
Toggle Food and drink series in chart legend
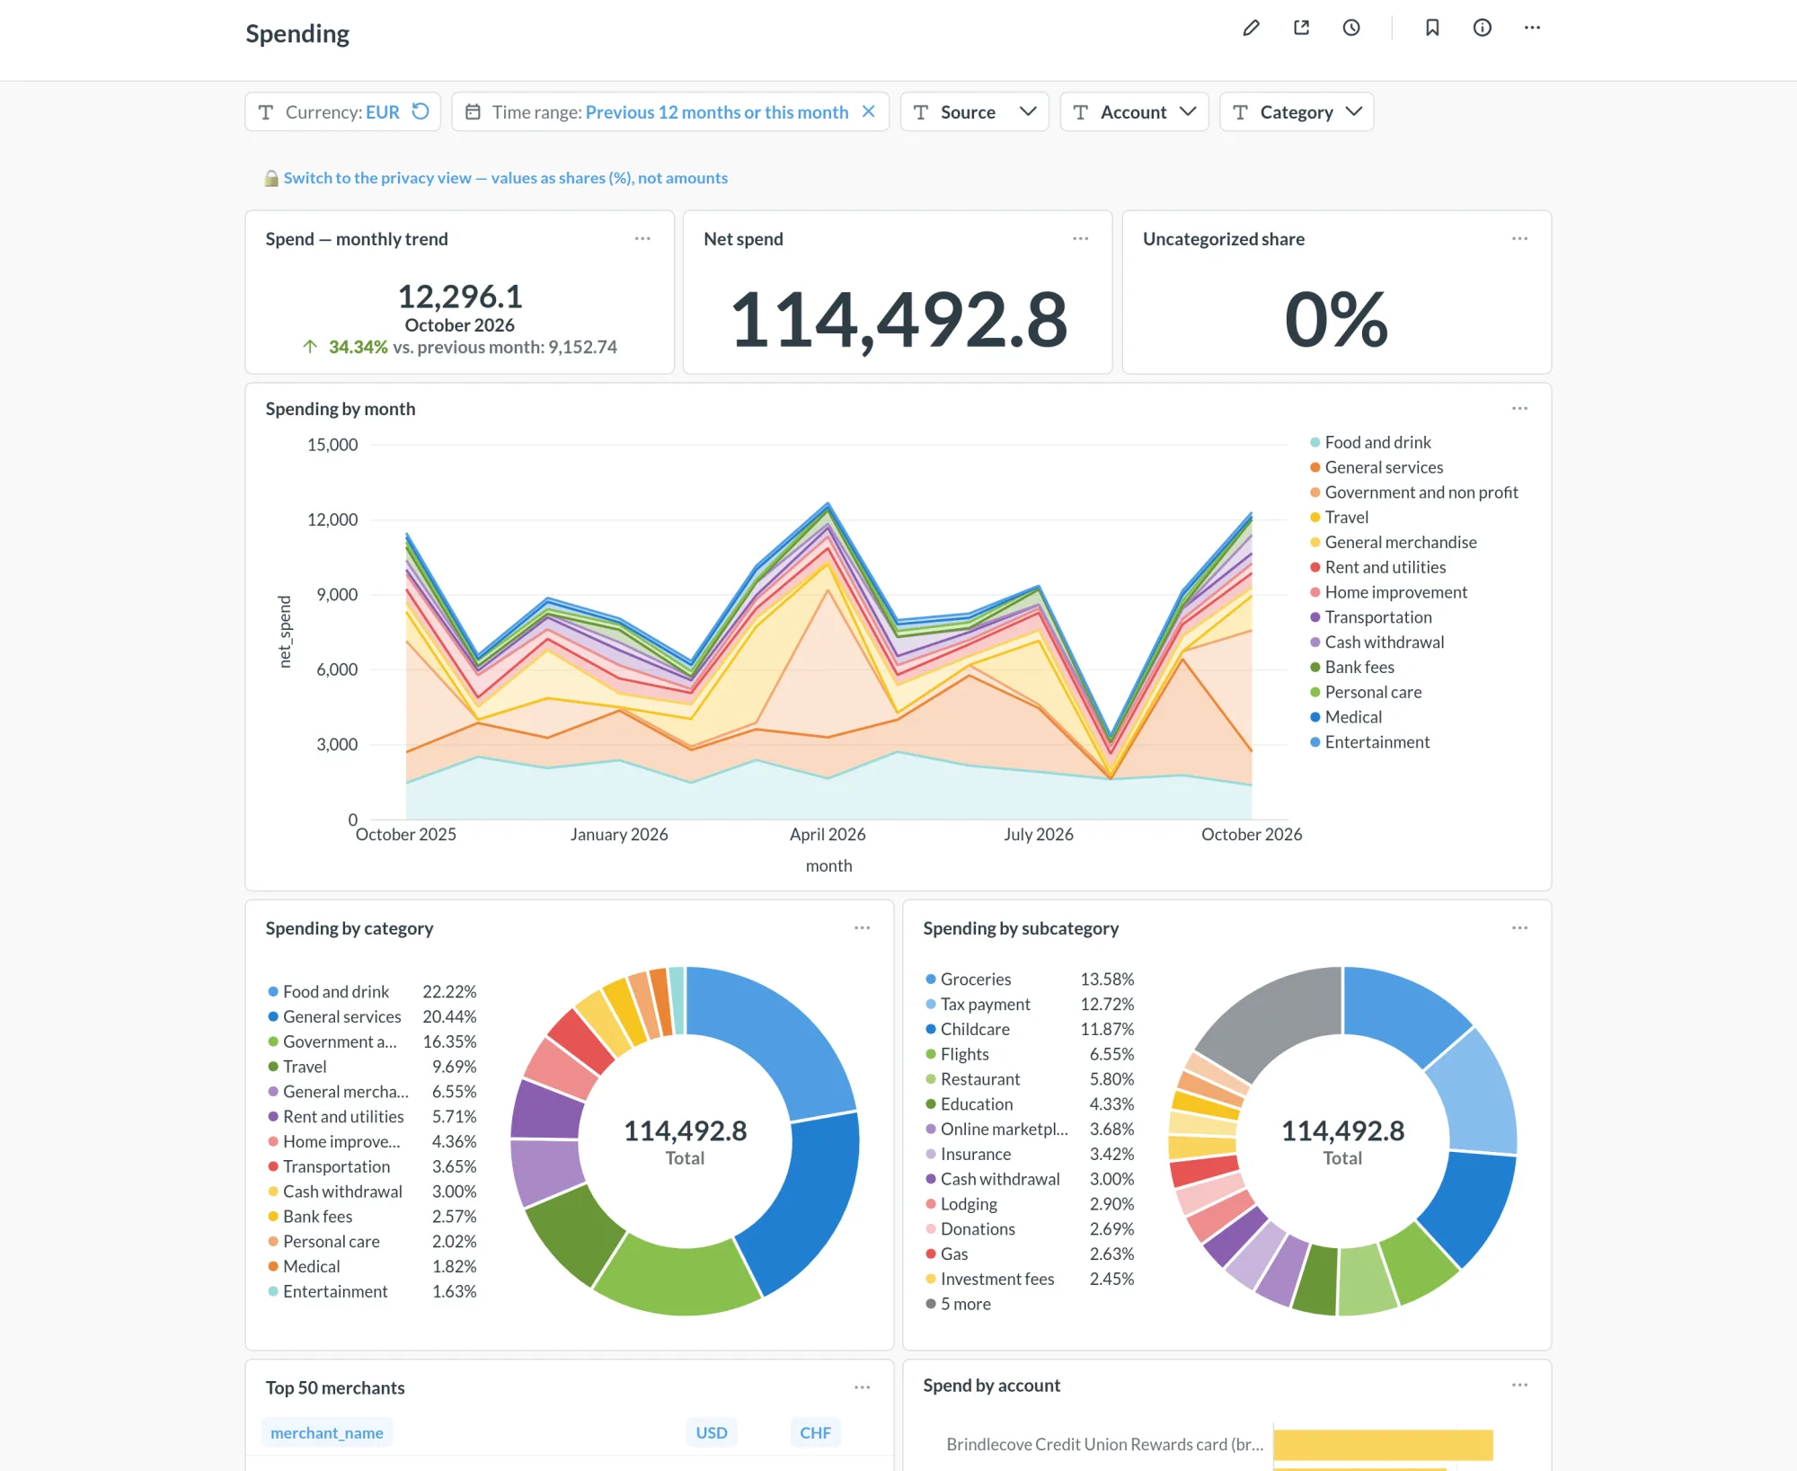click(1369, 442)
